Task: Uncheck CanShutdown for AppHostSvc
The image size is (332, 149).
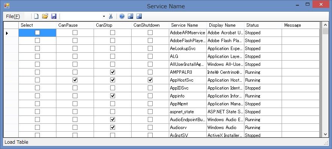Action: (x=150, y=80)
